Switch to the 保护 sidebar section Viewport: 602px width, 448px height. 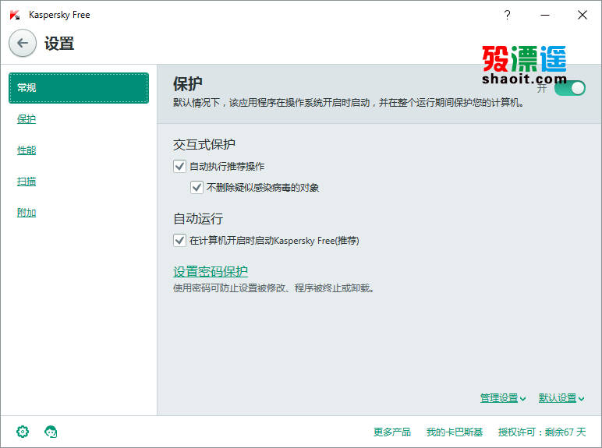coord(27,119)
